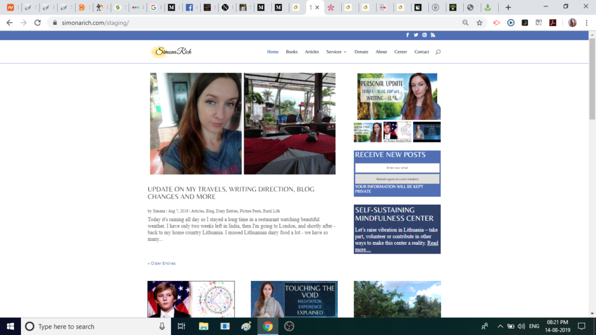Viewport: 596px width, 335px height.
Task: Show hidden system tray icons
Action: (x=500, y=326)
